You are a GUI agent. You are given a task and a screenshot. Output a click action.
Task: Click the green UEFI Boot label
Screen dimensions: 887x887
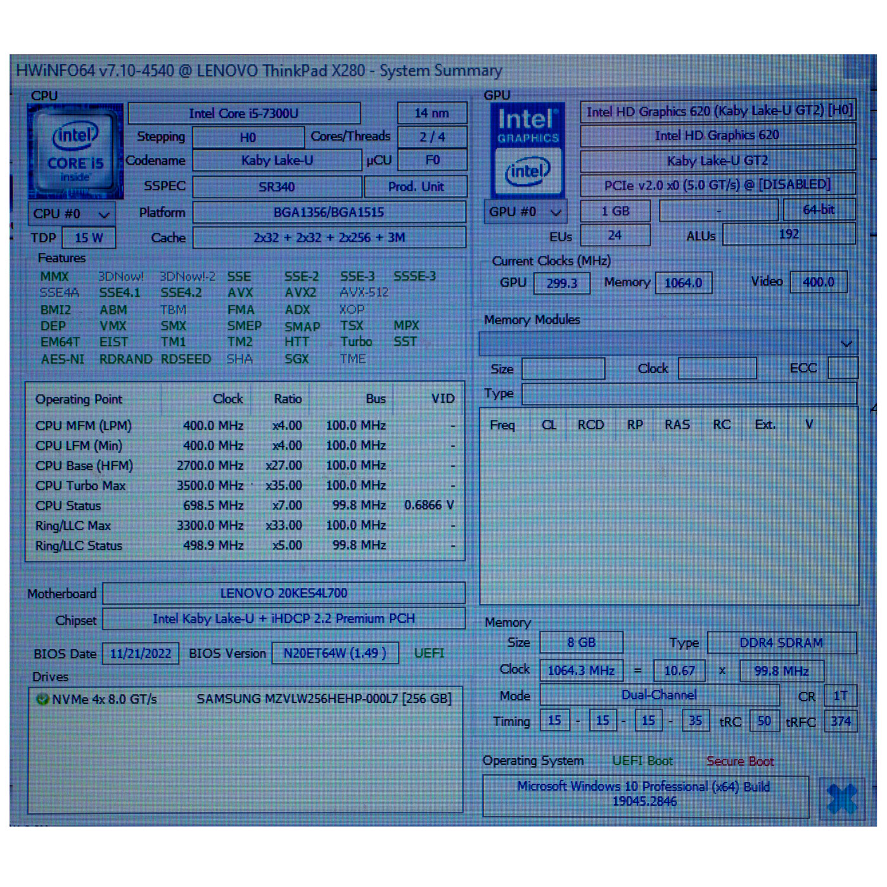pyautogui.click(x=642, y=761)
